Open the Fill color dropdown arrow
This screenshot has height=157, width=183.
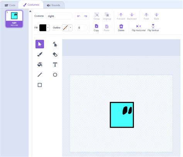click(48, 28)
